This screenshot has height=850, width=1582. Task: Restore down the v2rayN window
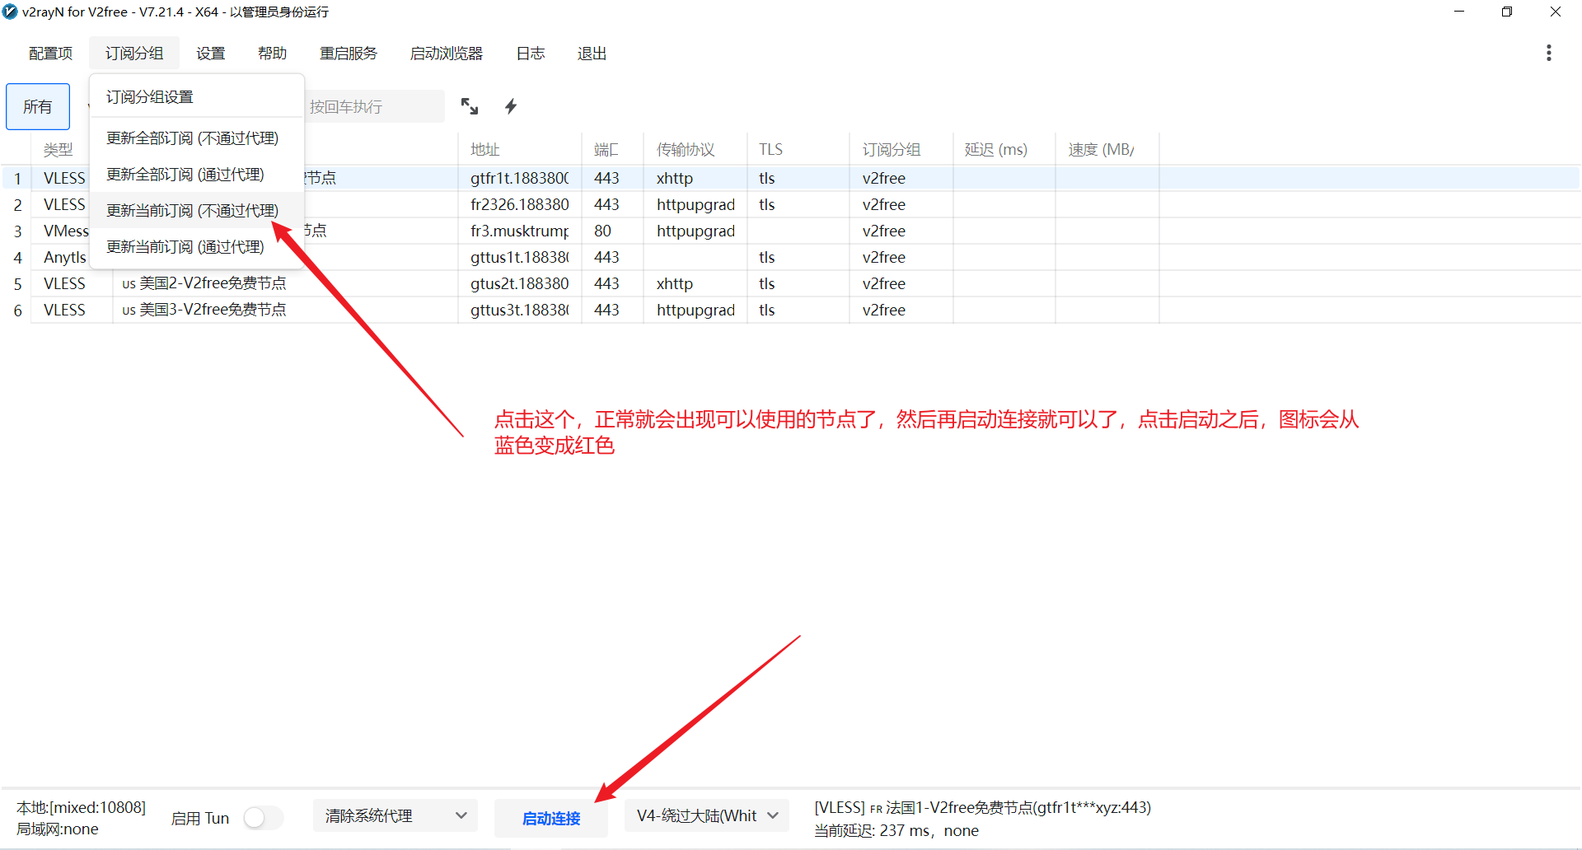(1507, 12)
